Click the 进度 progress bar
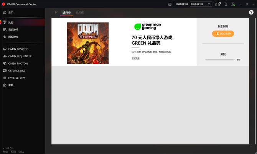257x154 pixels. pyautogui.click(x=220, y=60)
